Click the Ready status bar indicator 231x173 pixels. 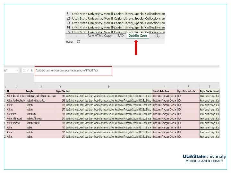(70, 42)
